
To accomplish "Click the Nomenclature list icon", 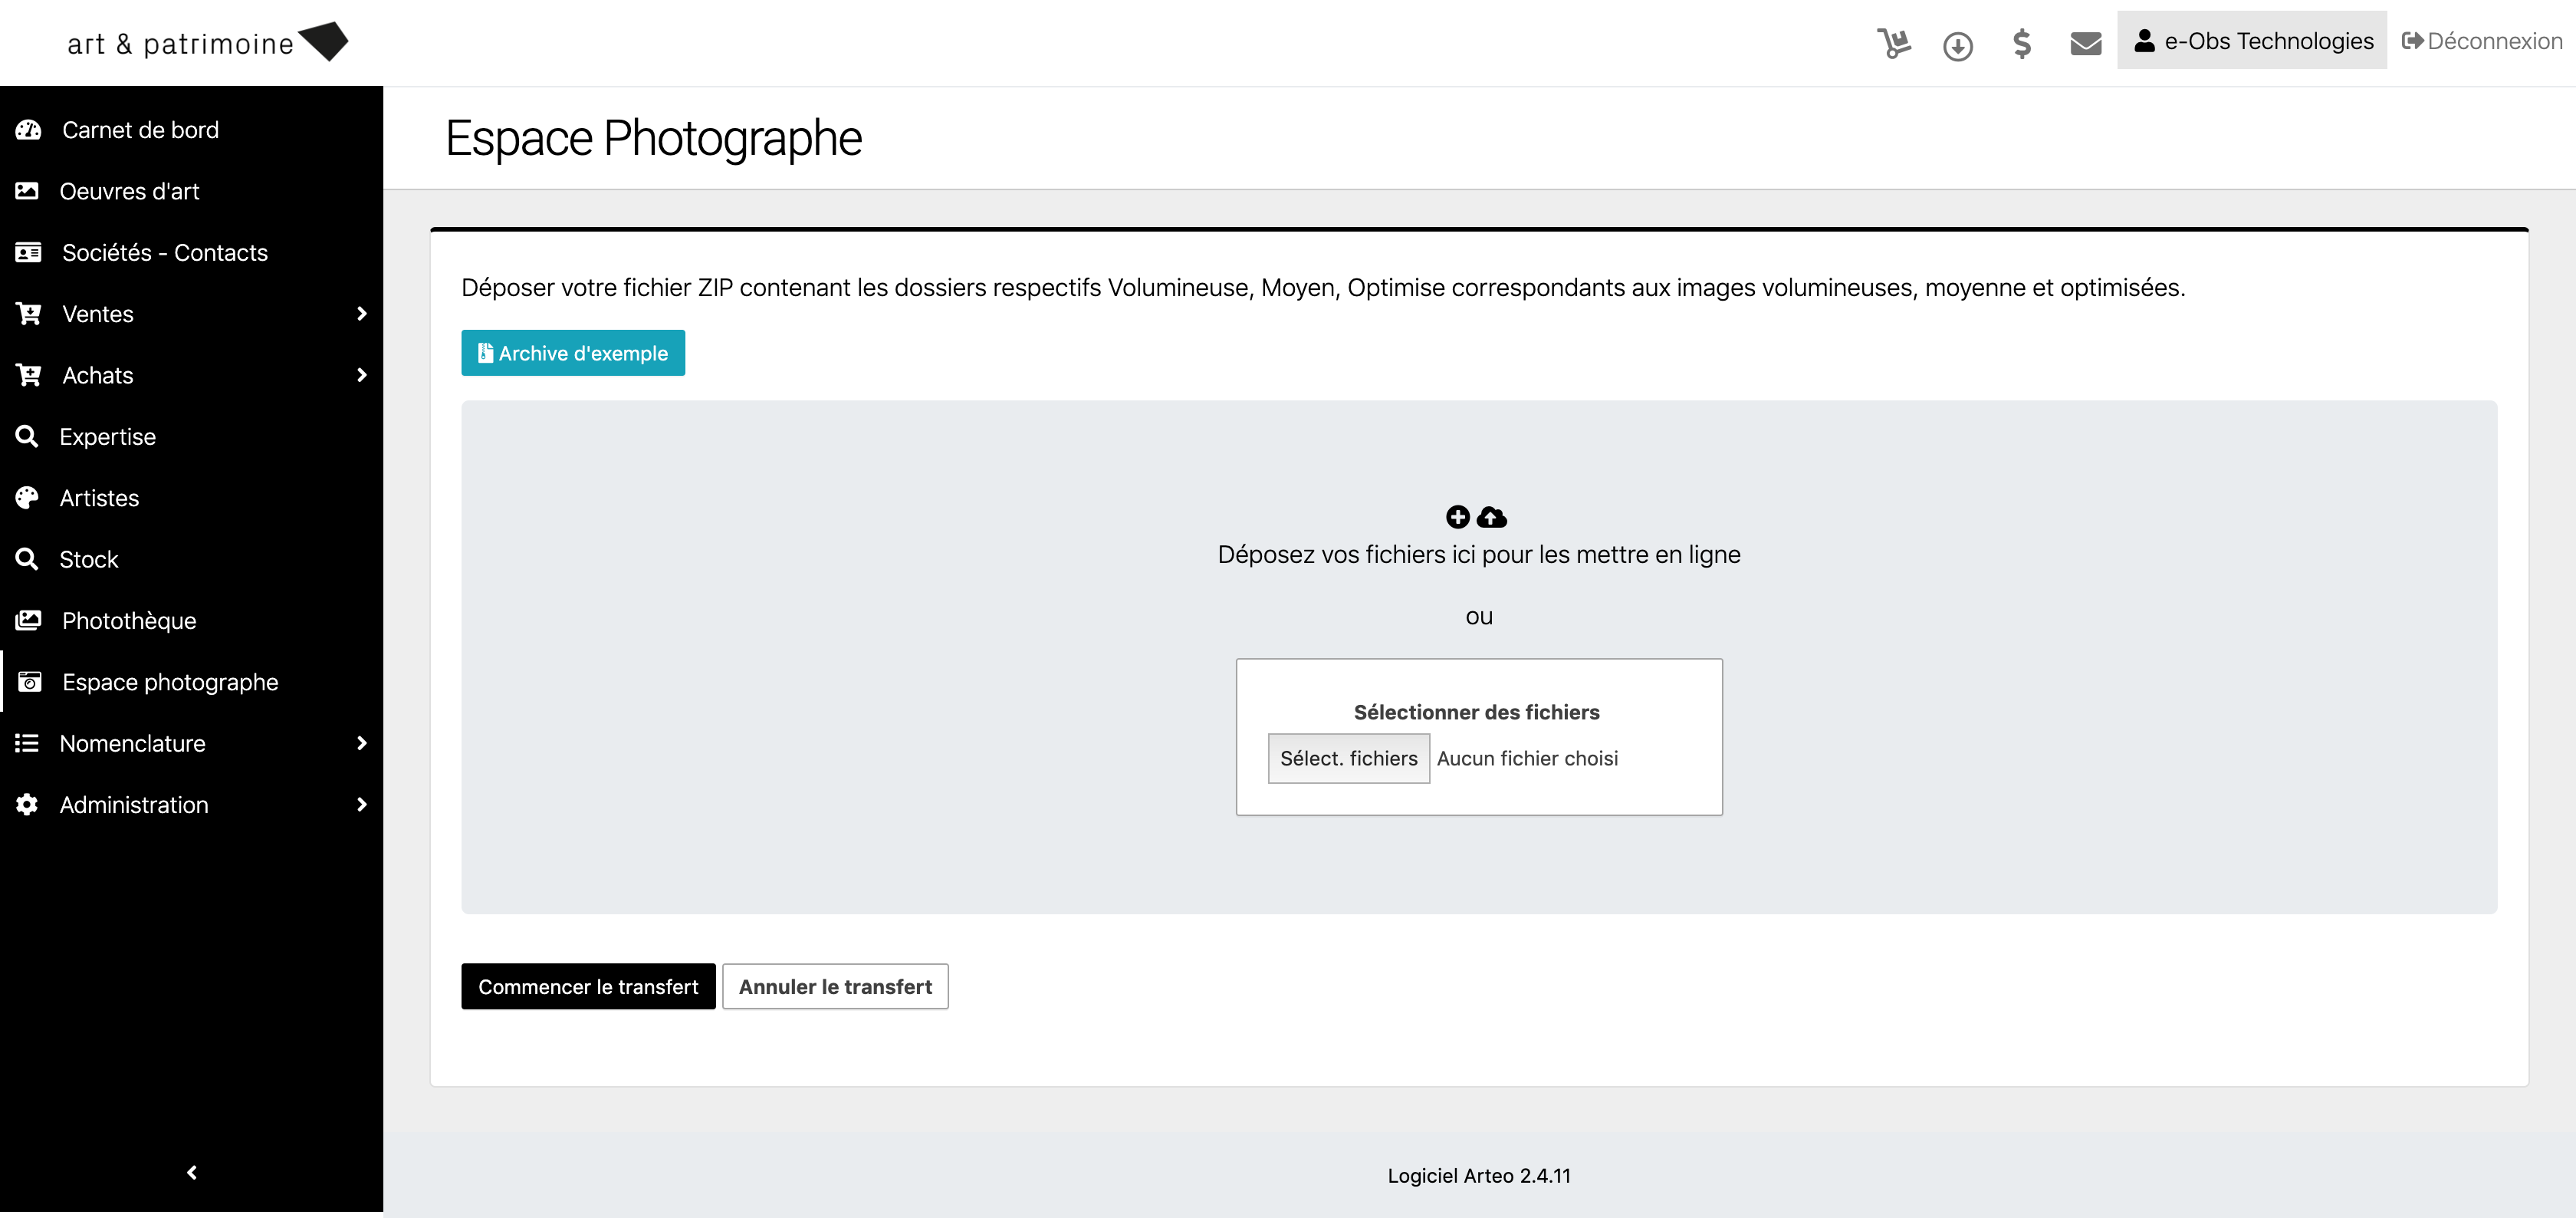I will [x=27, y=742].
